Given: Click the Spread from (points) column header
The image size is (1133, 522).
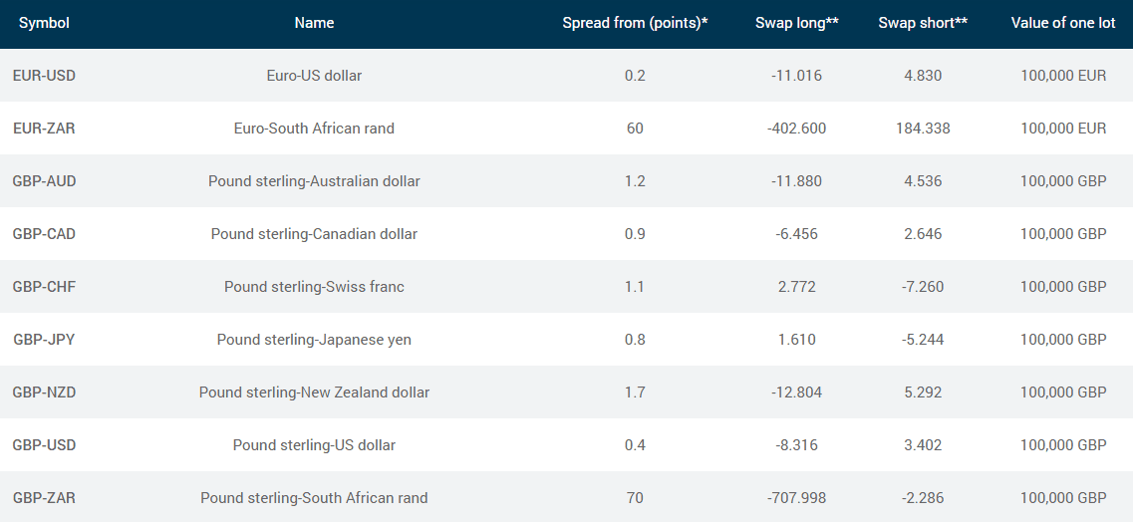Looking at the screenshot, I should (x=635, y=23).
